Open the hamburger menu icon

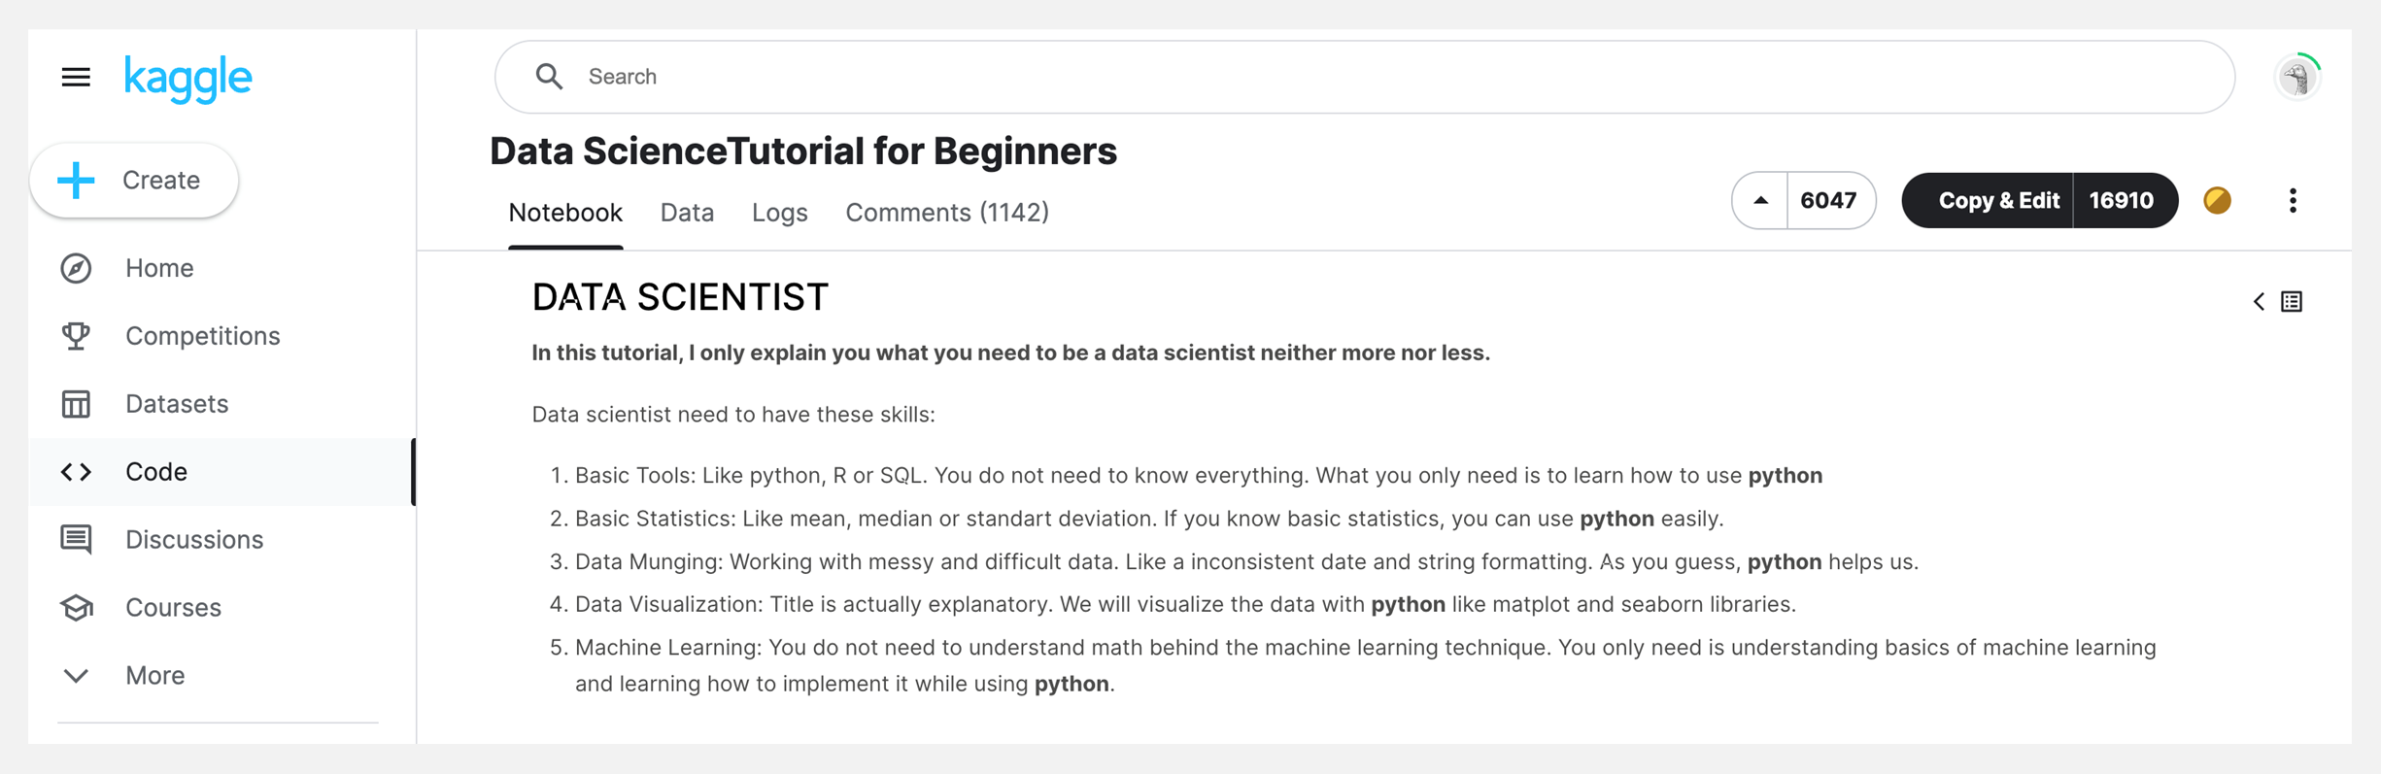click(x=76, y=77)
